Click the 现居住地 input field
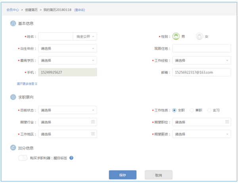Viewport: 238px width, 183px height. (x=202, y=48)
